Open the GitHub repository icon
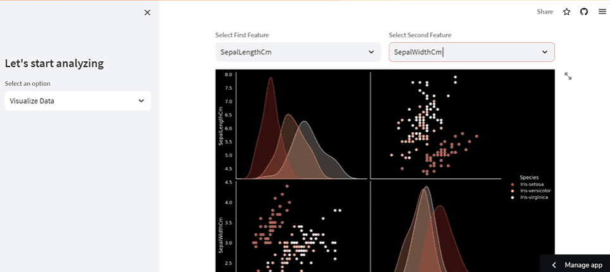Viewport: 610px width, 272px height. (x=584, y=11)
